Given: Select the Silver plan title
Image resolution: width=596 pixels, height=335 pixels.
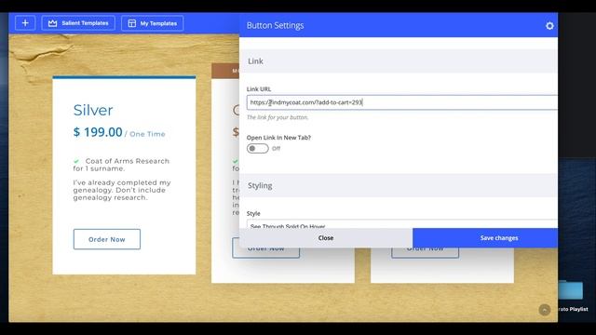Looking at the screenshot, I should click(93, 110).
